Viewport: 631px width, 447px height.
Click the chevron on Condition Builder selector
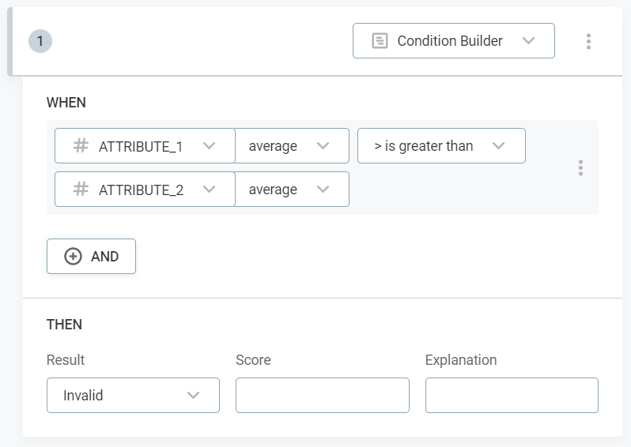point(529,41)
